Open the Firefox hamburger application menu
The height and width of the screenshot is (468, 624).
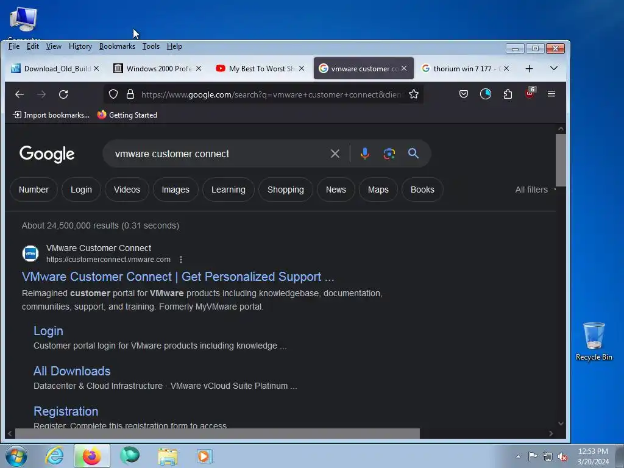point(551,94)
